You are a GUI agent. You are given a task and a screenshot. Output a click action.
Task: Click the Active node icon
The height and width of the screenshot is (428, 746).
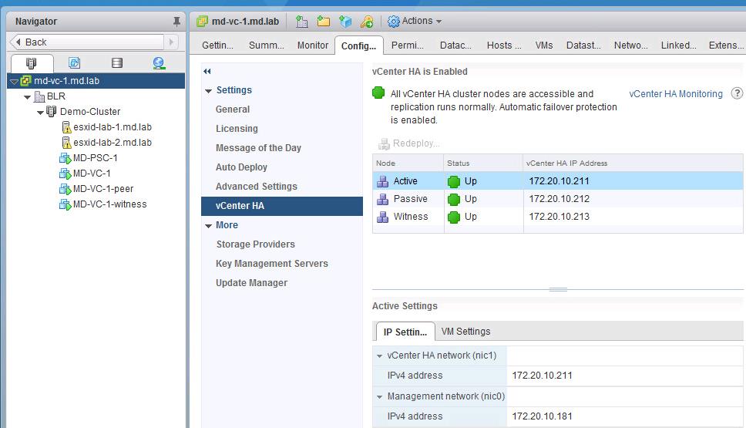pyautogui.click(x=382, y=181)
